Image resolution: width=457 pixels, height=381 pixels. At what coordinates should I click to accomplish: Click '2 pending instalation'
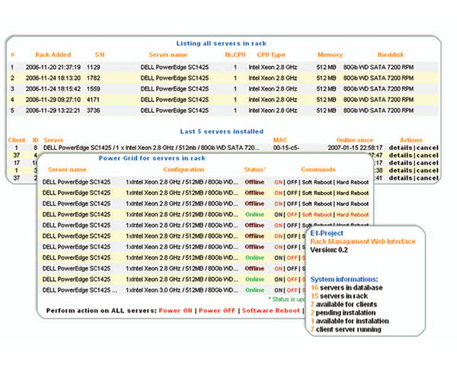pyautogui.click(x=343, y=312)
